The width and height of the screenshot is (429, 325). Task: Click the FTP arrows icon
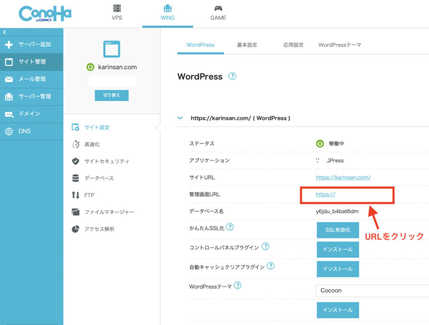(x=75, y=195)
